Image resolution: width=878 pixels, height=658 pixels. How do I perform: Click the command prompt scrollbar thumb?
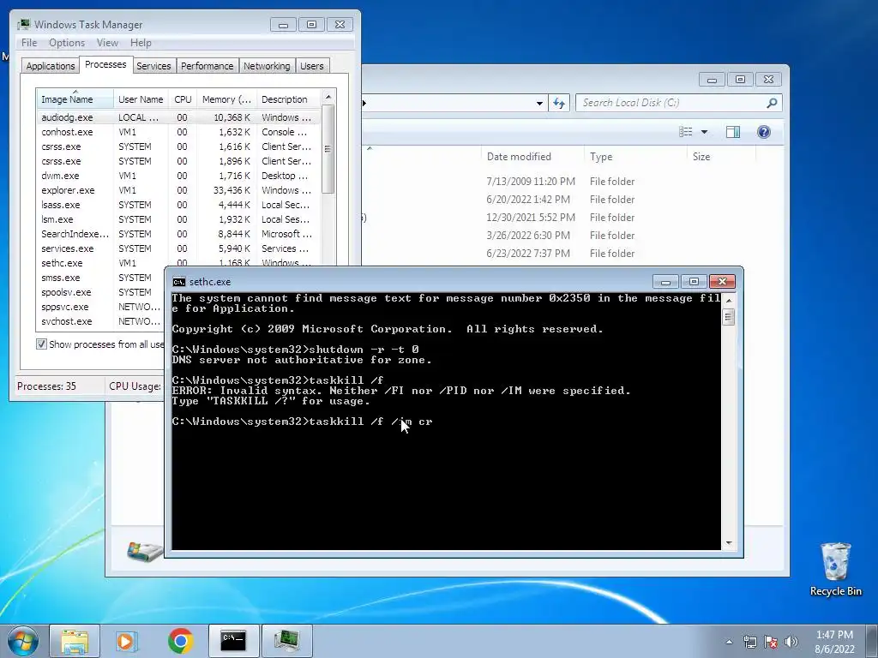(729, 317)
